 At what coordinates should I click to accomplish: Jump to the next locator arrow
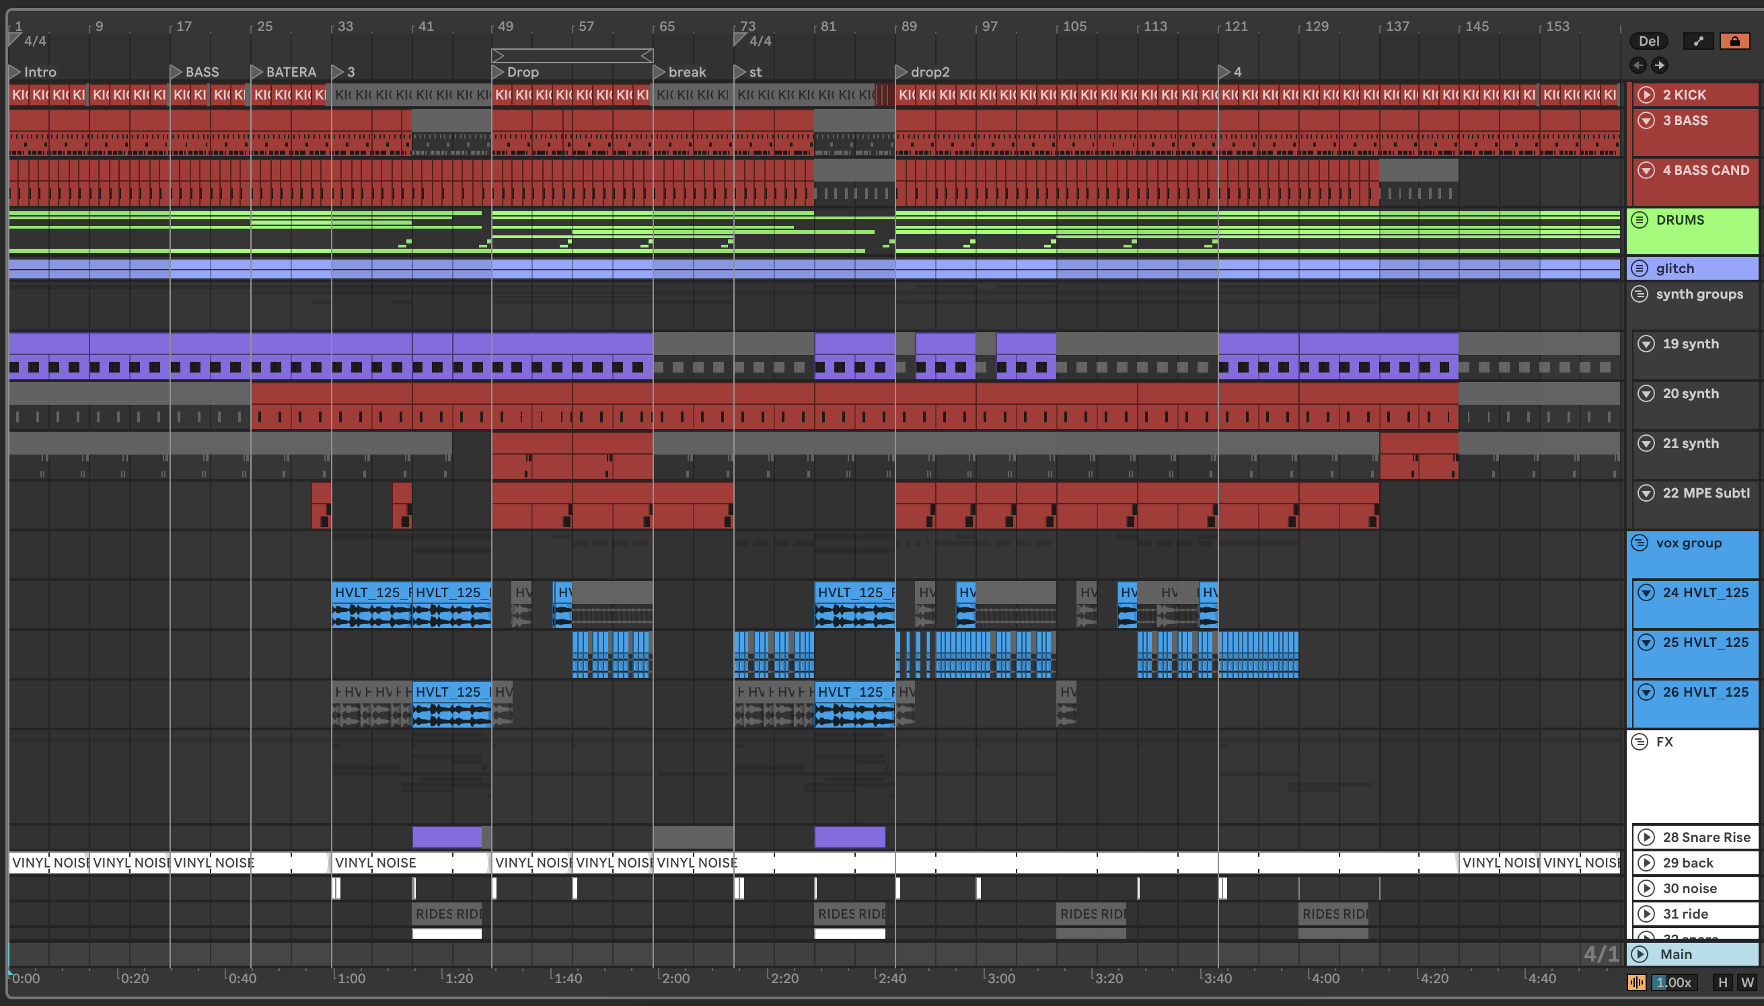tap(1659, 65)
